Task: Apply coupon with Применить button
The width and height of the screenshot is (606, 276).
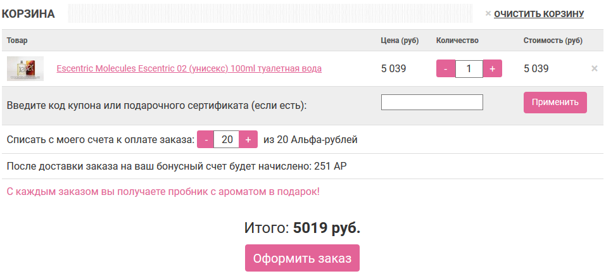Action: [555, 103]
